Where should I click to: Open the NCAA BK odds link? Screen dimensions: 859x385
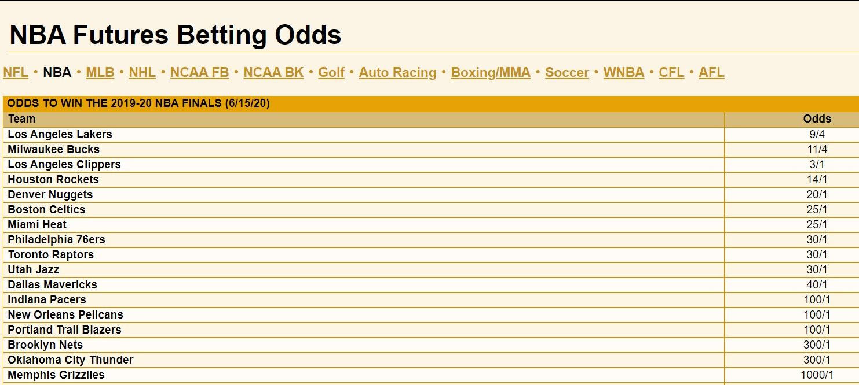273,73
